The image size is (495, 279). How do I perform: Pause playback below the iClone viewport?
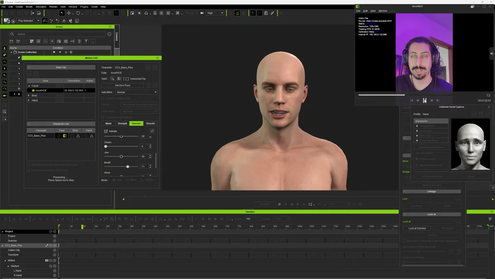[x=279, y=204]
